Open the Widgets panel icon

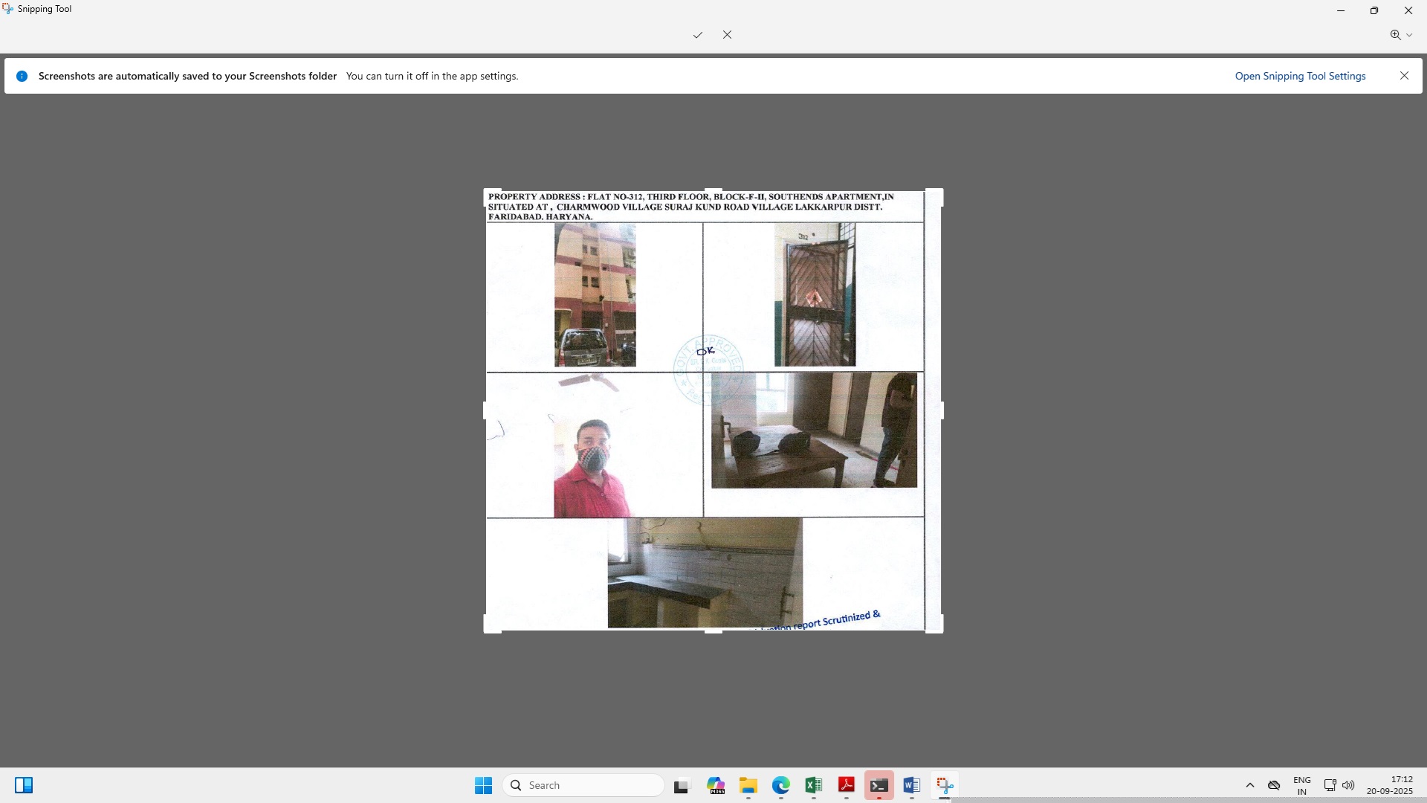click(24, 785)
